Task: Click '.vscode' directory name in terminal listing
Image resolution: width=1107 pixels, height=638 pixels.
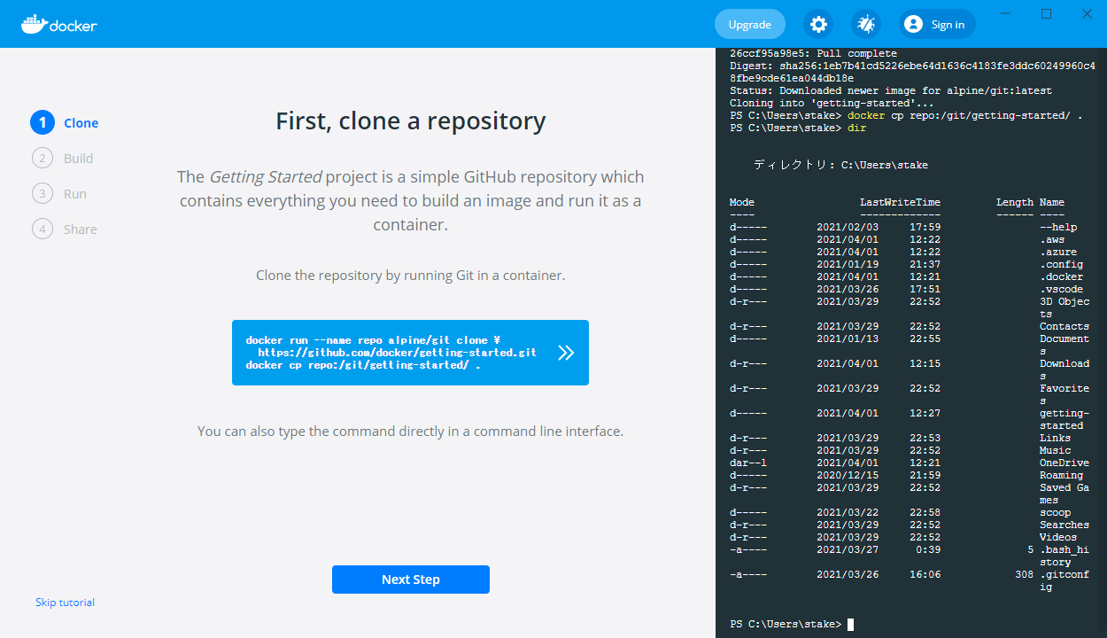Action: point(1061,289)
